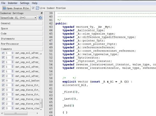
Task: Click the settings list vertical scrollbar handle
Action: pos(41,103)
